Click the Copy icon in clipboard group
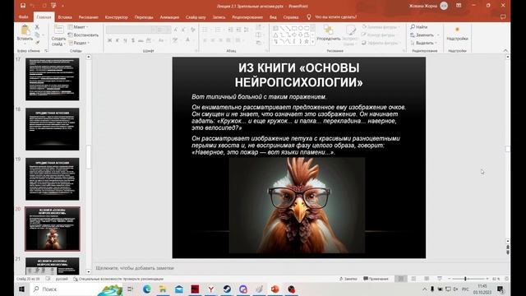This screenshot has height=296, width=526. coord(37,35)
